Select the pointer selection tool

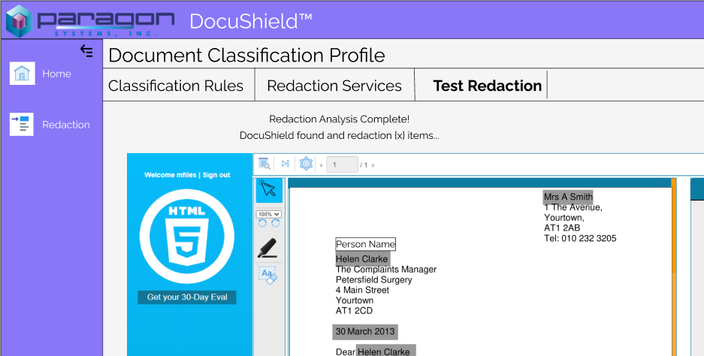(x=270, y=190)
